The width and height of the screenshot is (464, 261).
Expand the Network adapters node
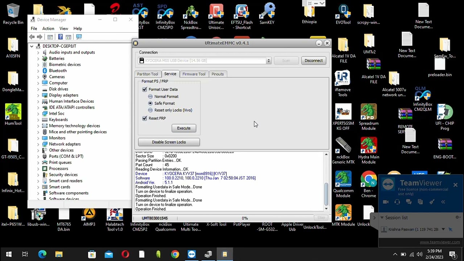(x=38, y=144)
